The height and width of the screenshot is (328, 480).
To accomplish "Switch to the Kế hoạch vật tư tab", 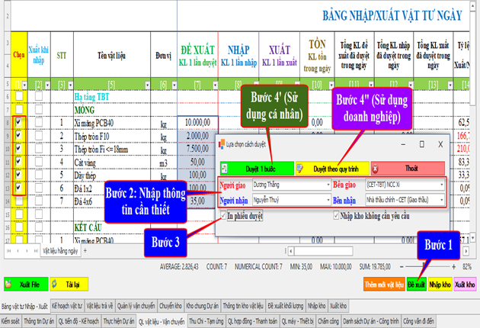I will pyautogui.click(x=67, y=306).
